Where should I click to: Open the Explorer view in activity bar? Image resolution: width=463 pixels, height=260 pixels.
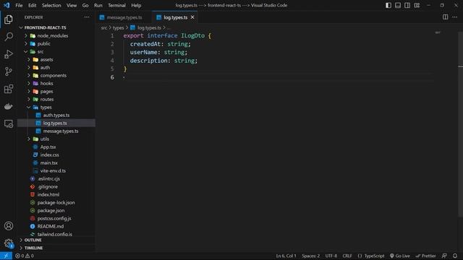(x=9, y=19)
